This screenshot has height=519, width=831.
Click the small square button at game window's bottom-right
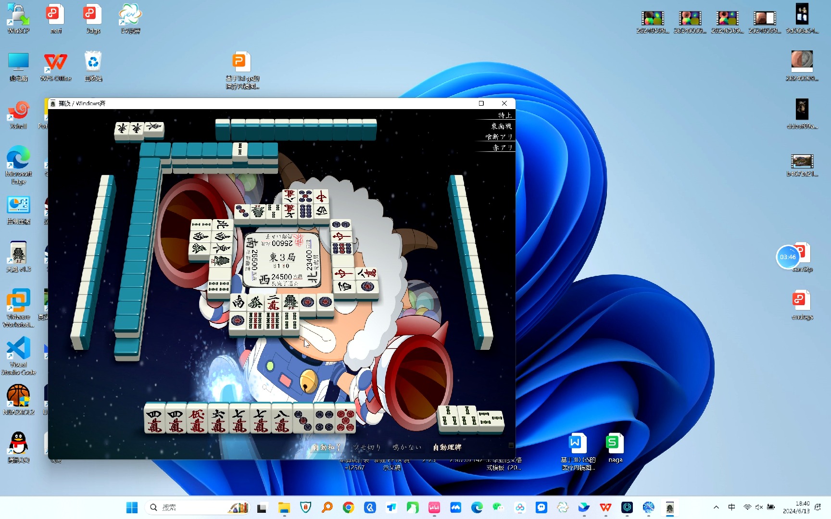pos(511,445)
